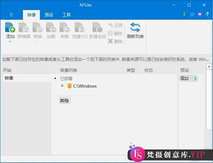
Task: Click the 还原 (Restore) arrow icon
Action: click(x=111, y=25)
